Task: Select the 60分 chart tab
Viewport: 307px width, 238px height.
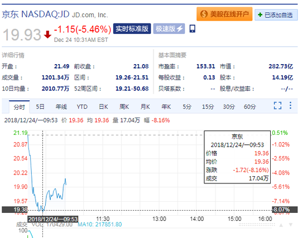Action: pos(250,107)
